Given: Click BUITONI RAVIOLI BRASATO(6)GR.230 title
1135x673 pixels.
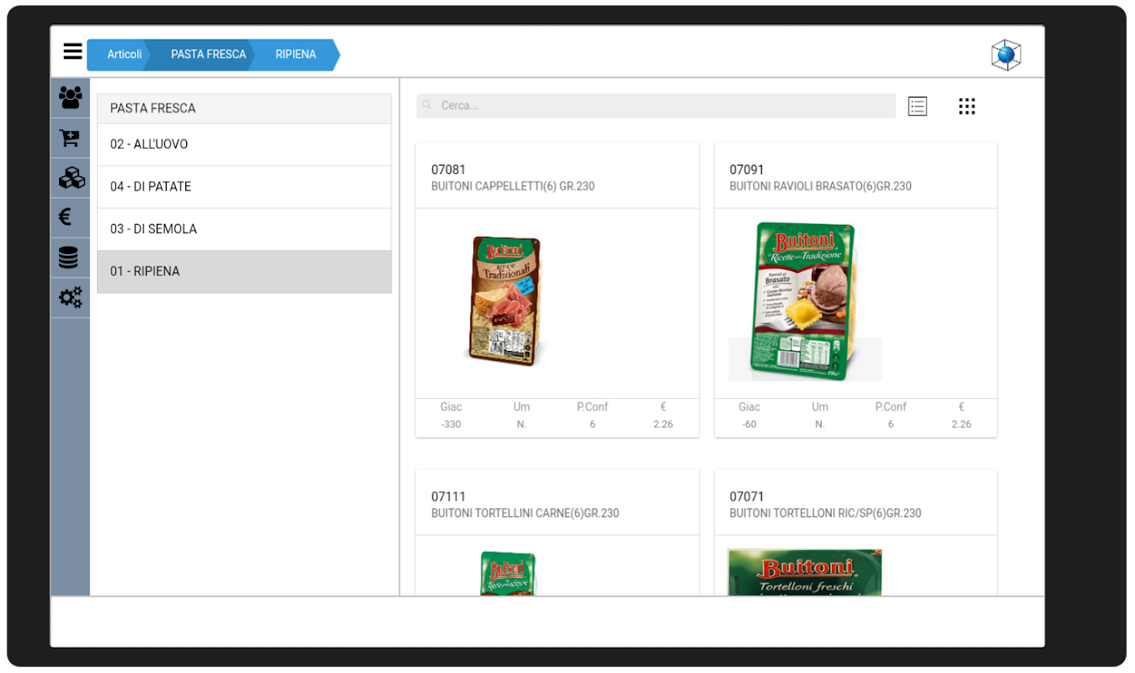Looking at the screenshot, I should 821,187.
